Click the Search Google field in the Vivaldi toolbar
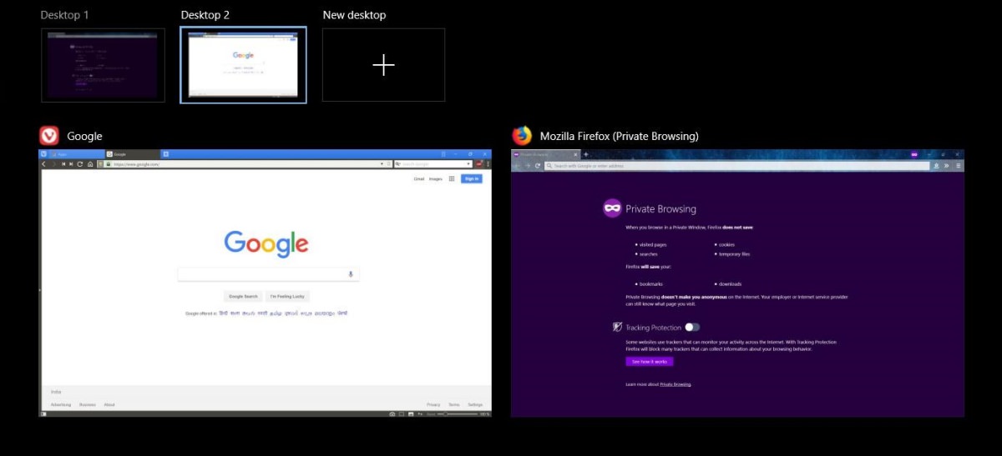 (x=433, y=164)
